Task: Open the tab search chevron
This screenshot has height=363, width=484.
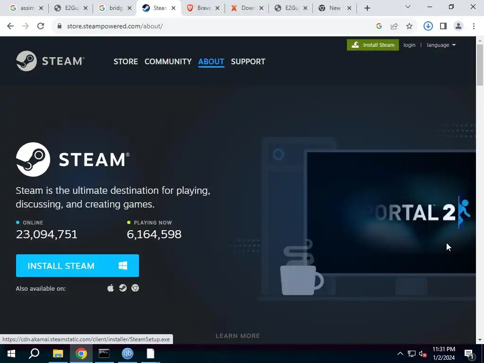Action: click(408, 7)
